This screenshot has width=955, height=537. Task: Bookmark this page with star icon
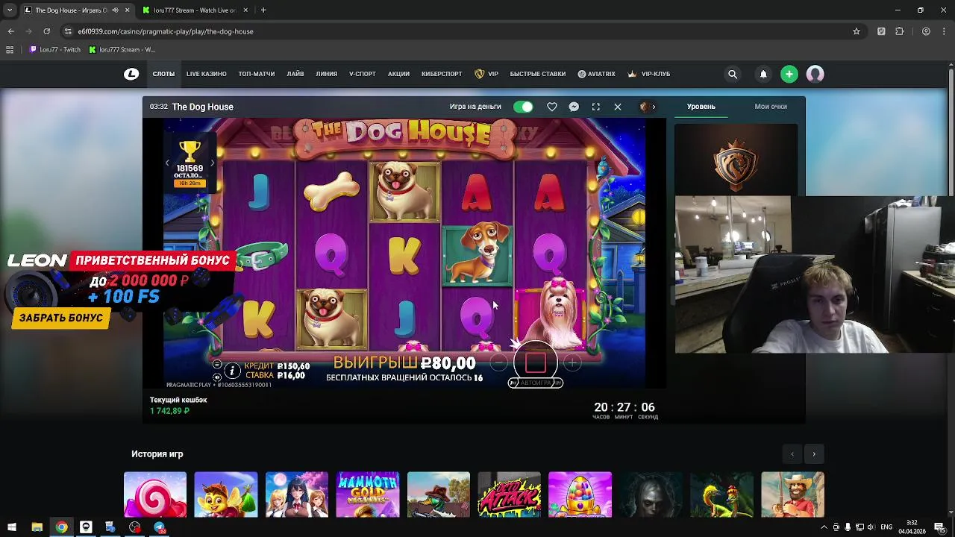(857, 31)
